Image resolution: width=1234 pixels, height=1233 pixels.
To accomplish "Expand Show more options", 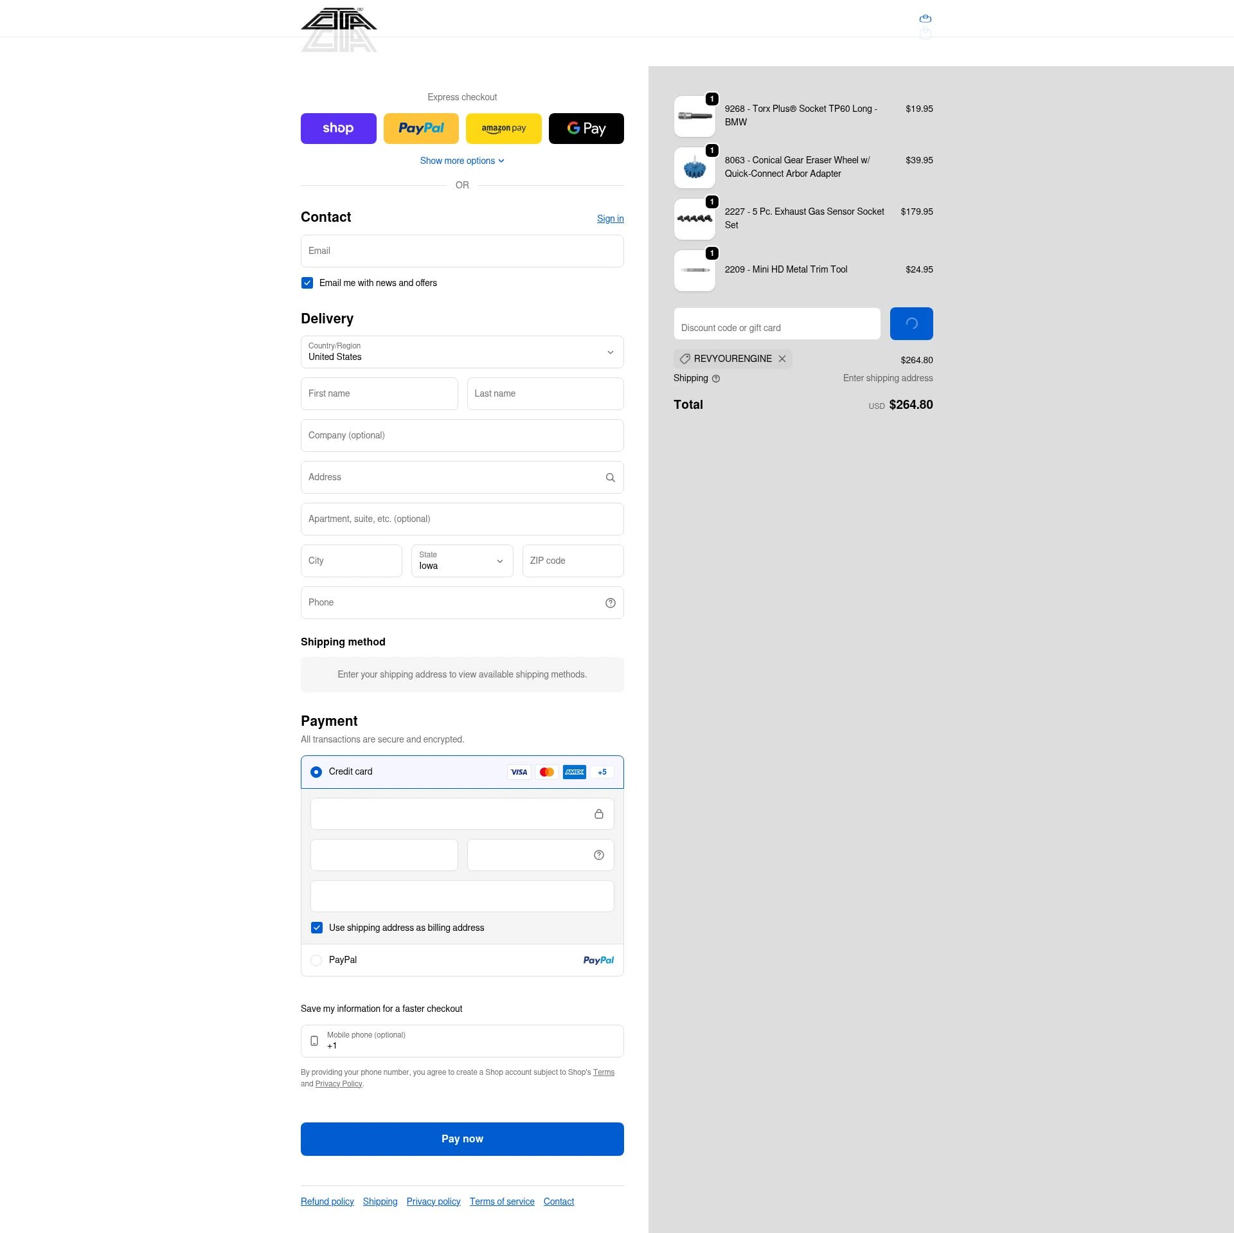I will 461,160.
